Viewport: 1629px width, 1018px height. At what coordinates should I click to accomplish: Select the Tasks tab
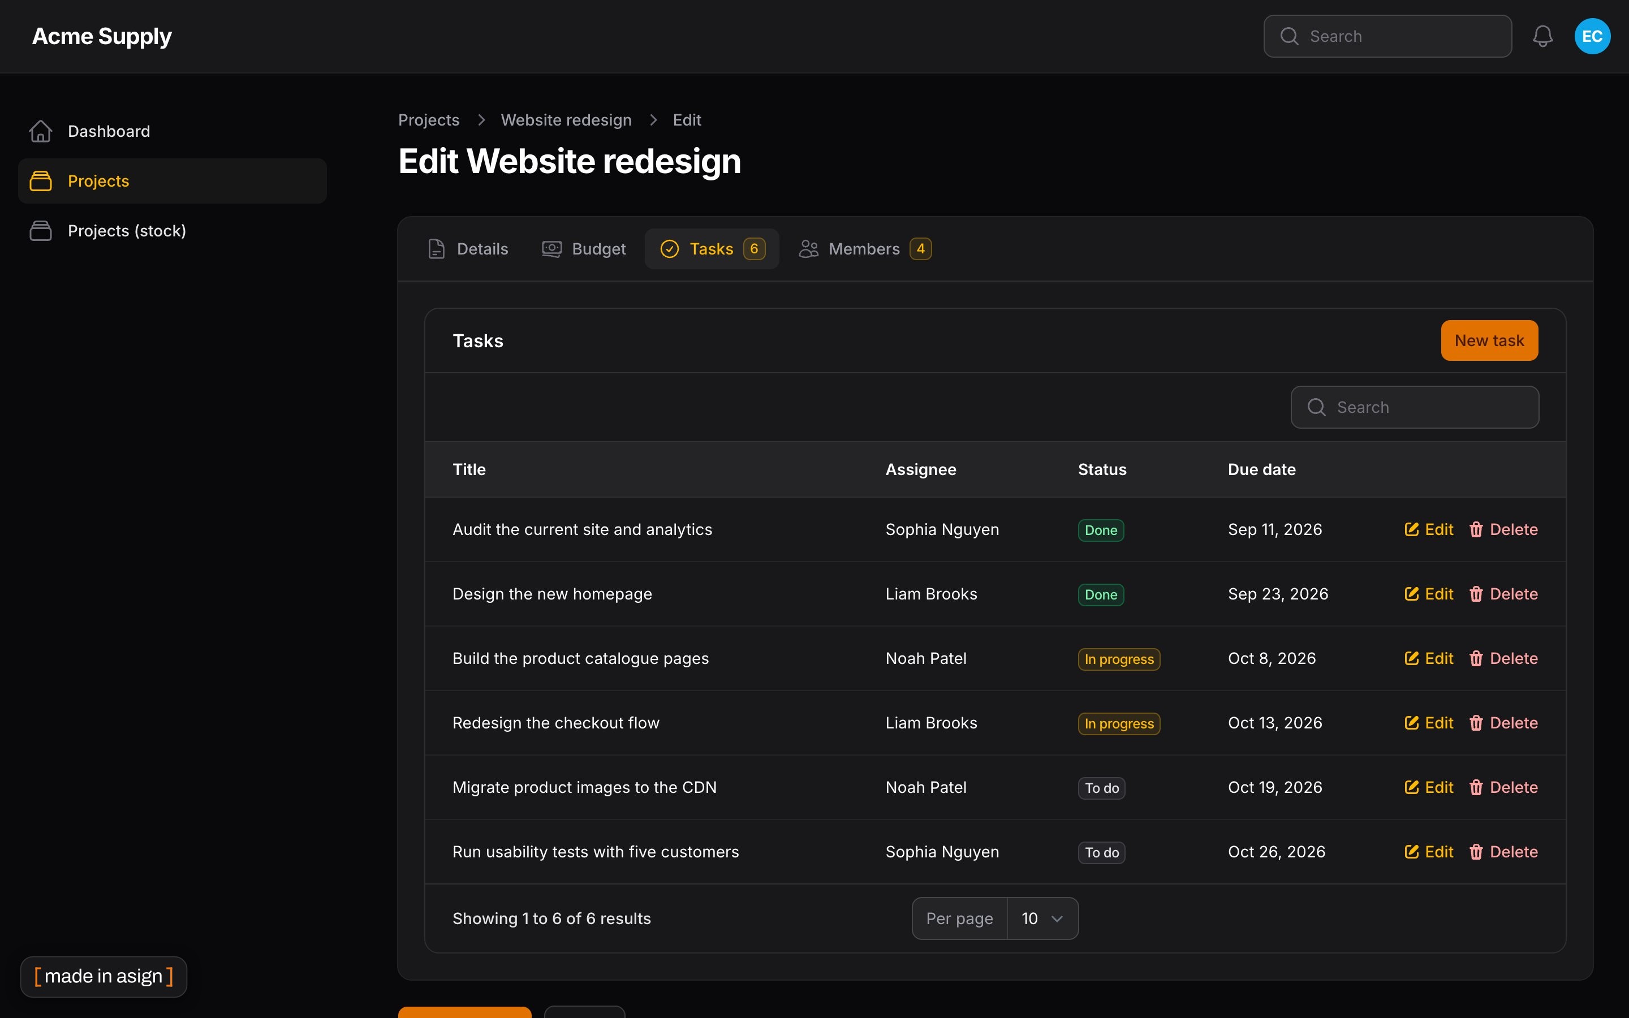(x=712, y=249)
